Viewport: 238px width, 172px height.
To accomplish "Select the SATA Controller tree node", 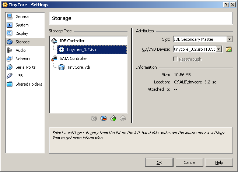I will click(x=73, y=58).
